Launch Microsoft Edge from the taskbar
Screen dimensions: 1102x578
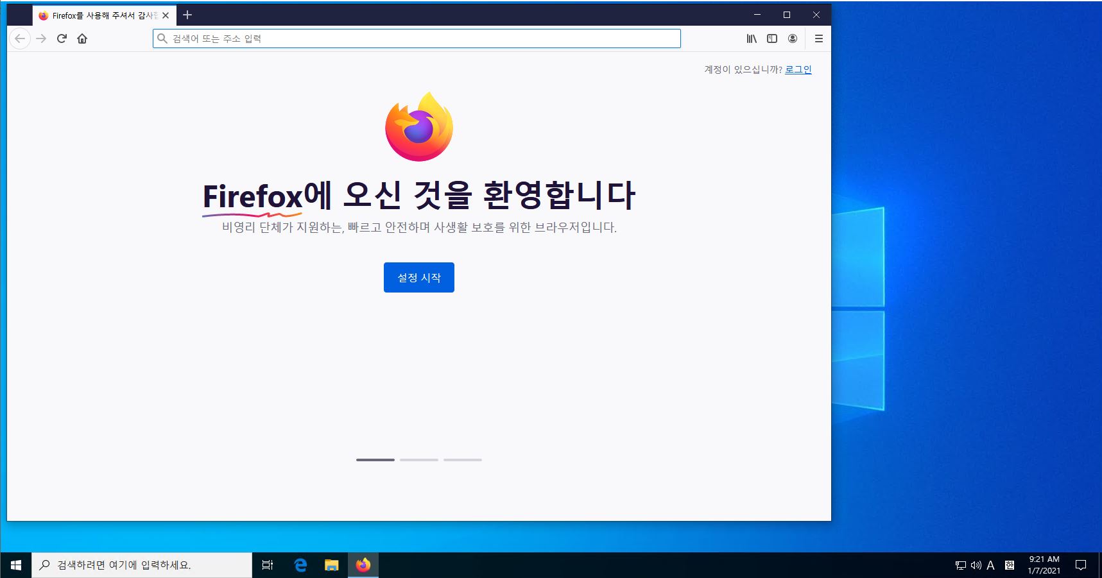coord(300,565)
